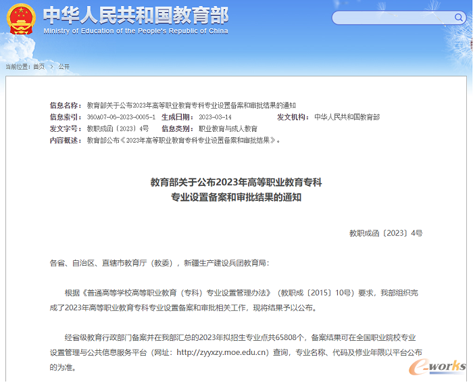Image resolution: width=473 pixels, height=382 pixels.
Task: Click the right-aligned document number below the headline
Action: click(x=386, y=233)
